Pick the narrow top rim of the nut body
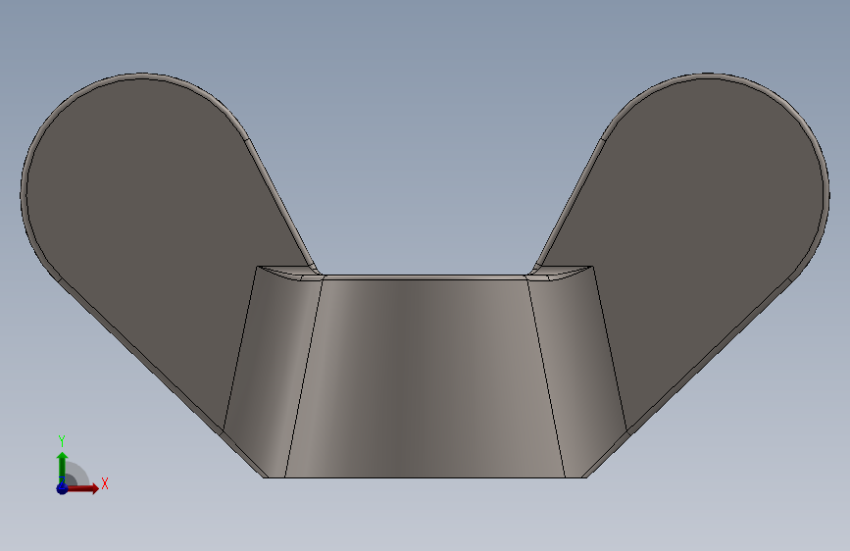This screenshot has width=850, height=551. coord(425,277)
